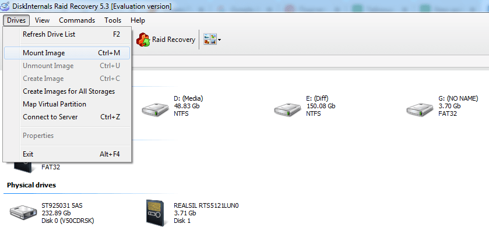This screenshot has height=252, width=489.
Task: Choose Map Virtual Partition
Action: [x=54, y=104]
